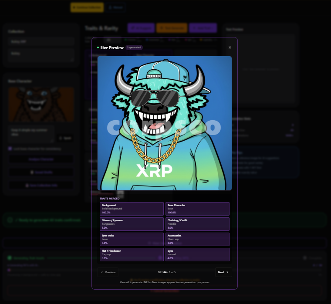Click the '5 generated' badge

134,47
